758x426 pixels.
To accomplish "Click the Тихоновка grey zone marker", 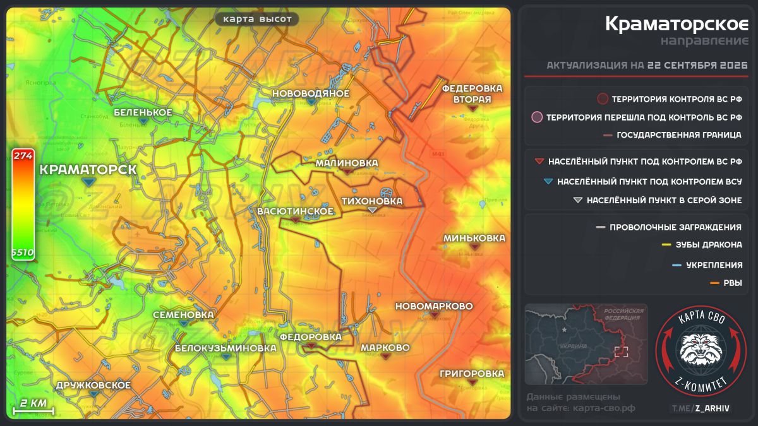I will point(372,210).
